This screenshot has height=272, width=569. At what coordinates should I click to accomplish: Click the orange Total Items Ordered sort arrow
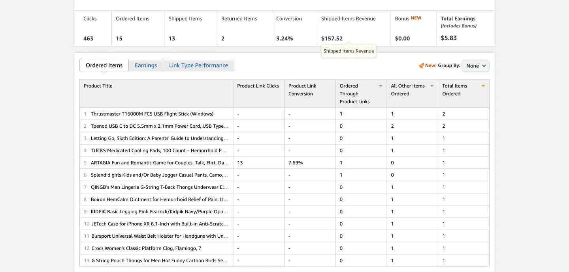click(x=483, y=86)
